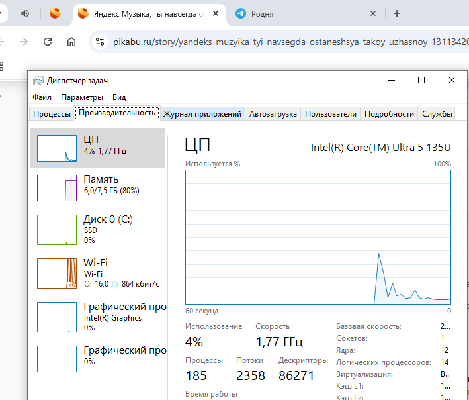Click the Task Manager title bar icon
Viewport: 469px width, 400px height.
point(38,81)
